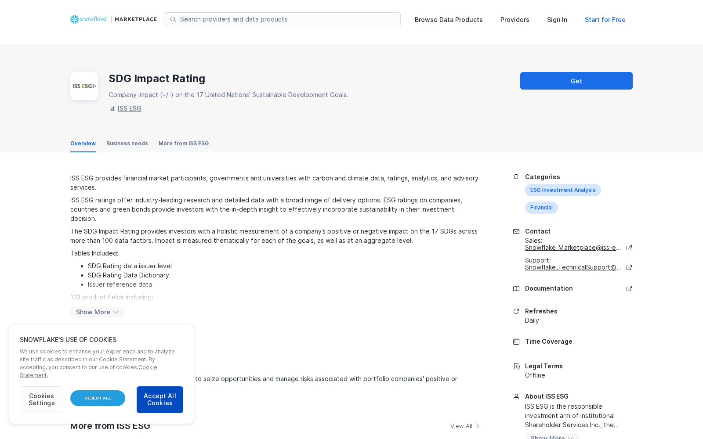The width and height of the screenshot is (703, 439).
Task: Click the bookmark icon beside Categories
Action: pyautogui.click(x=516, y=177)
